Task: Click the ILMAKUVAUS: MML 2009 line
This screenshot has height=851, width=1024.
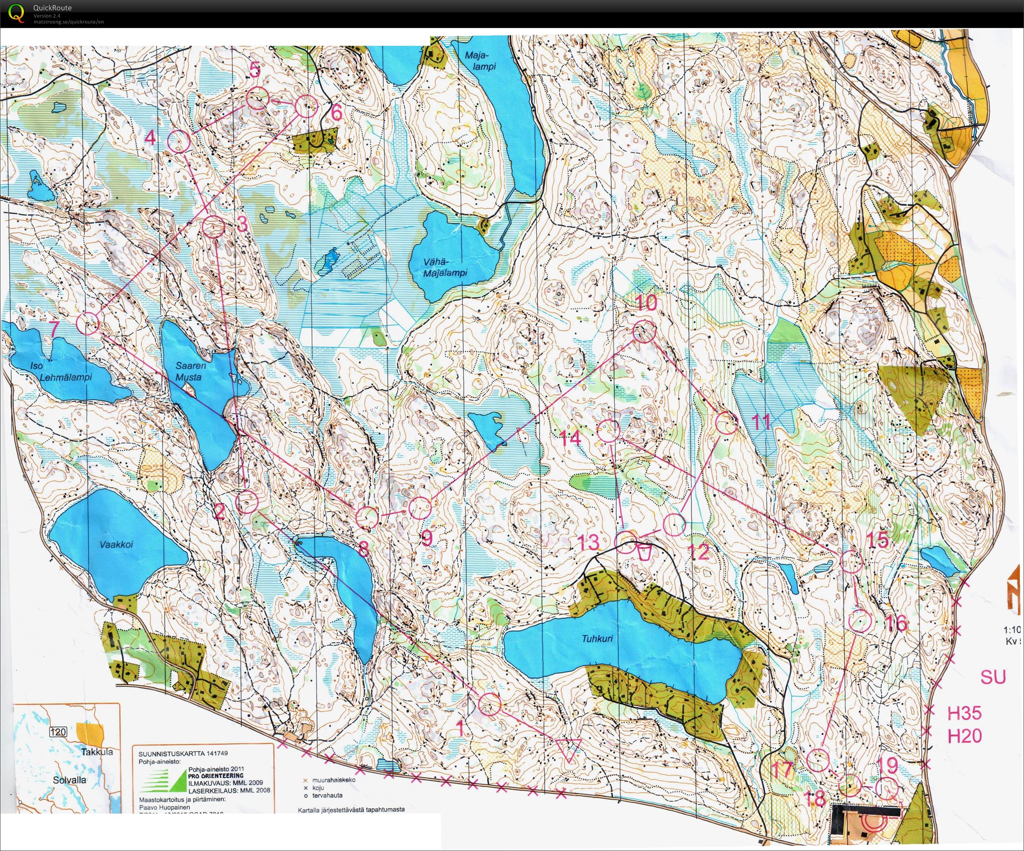Action: [x=225, y=782]
